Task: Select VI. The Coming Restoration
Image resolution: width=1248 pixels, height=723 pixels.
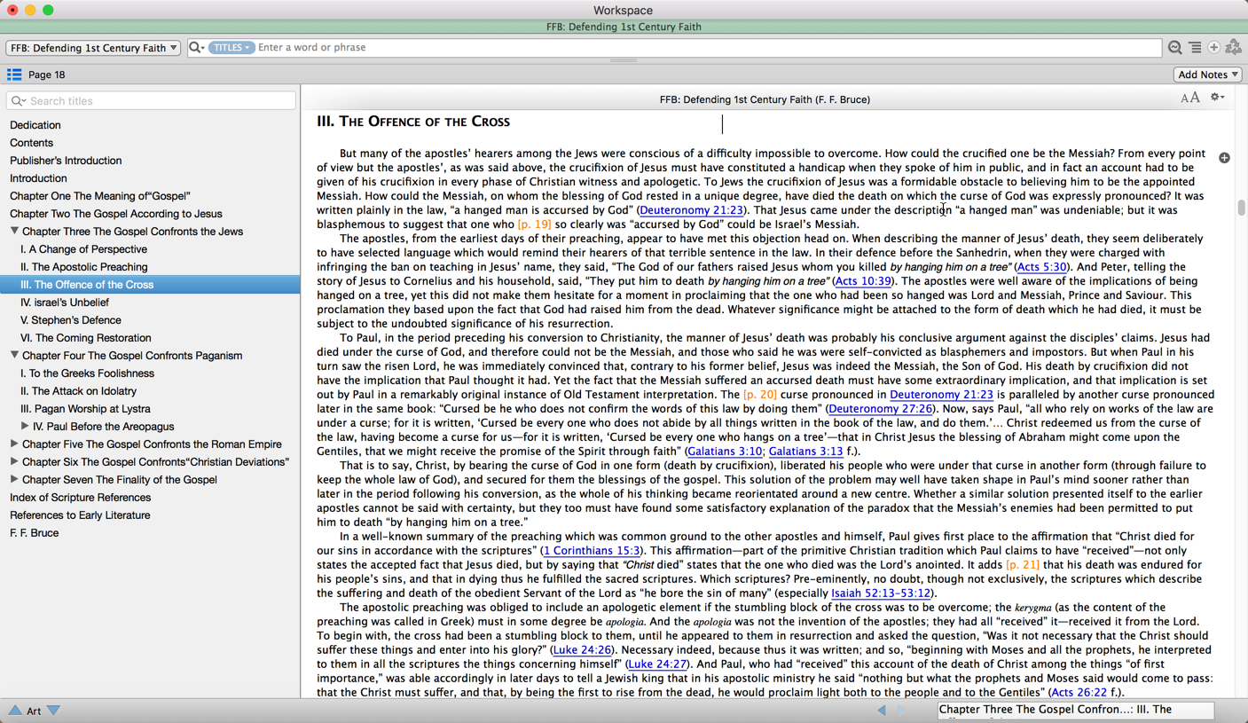Action: coord(86,338)
